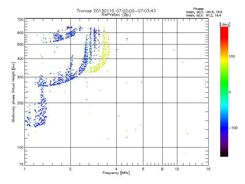Click the x-axis '1' tick label
The height and width of the screenshot is (184, 245).
(x=24, y=169)
